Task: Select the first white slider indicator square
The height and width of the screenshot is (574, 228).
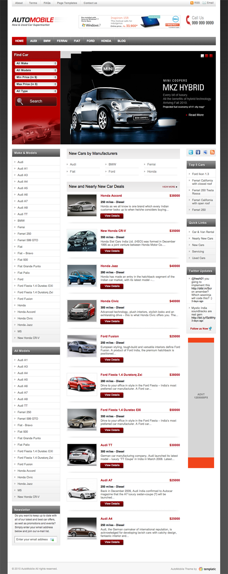Action: tap(202, 56)
